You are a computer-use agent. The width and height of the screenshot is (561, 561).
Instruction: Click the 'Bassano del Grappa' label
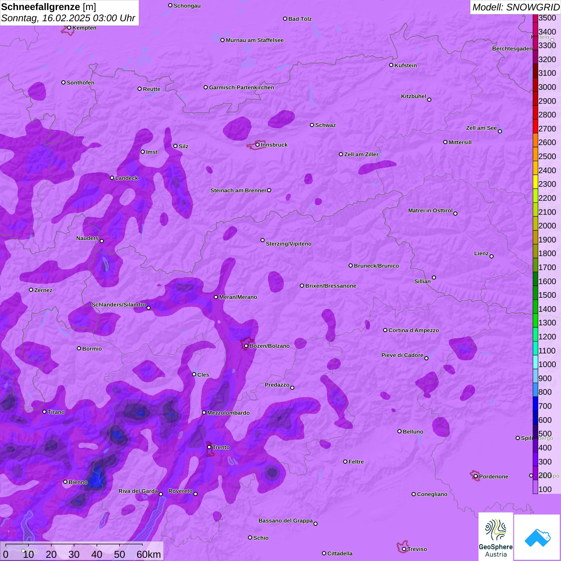286,521
